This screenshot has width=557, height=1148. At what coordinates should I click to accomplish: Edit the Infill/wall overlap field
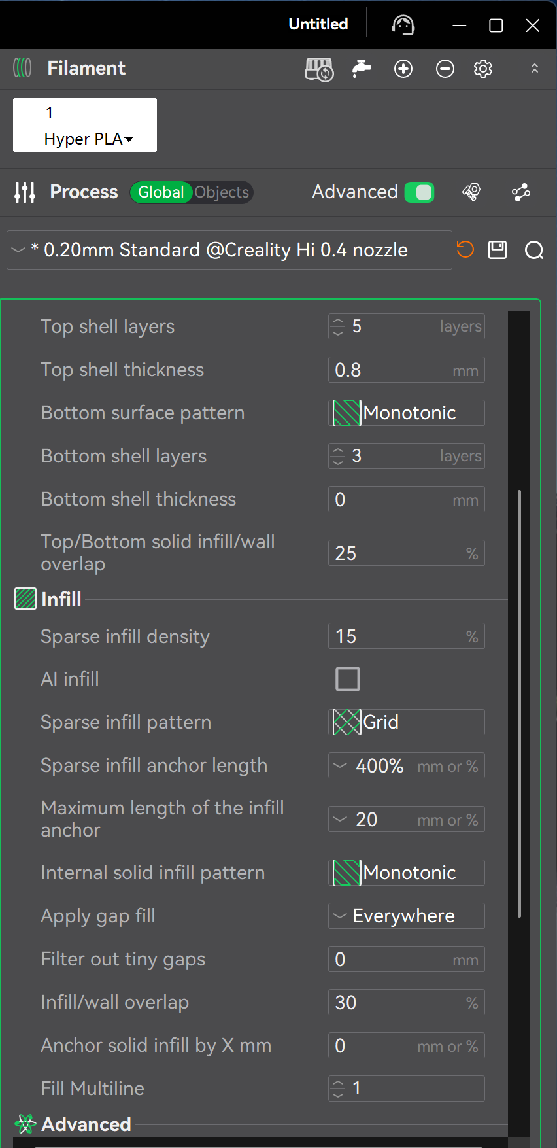tap(407, 1002)
